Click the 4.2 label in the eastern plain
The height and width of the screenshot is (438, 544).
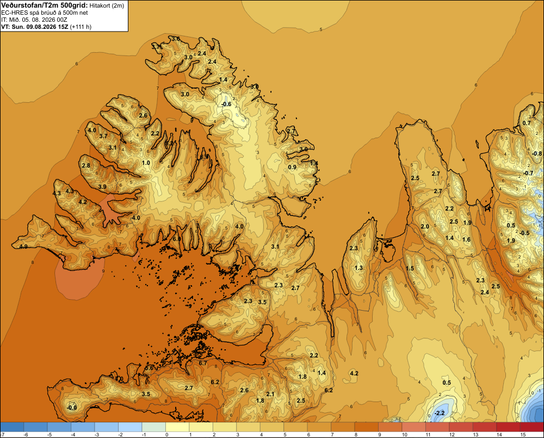[354, 373]
